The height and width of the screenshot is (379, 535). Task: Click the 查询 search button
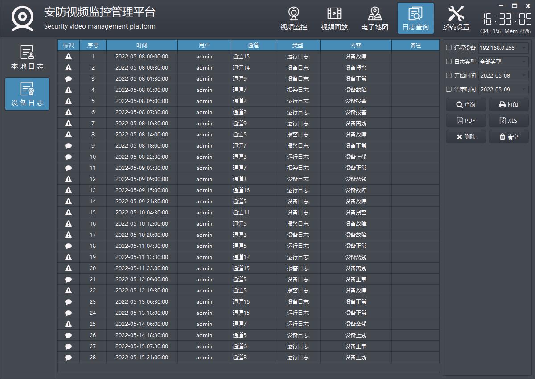[x=465, y=105]
